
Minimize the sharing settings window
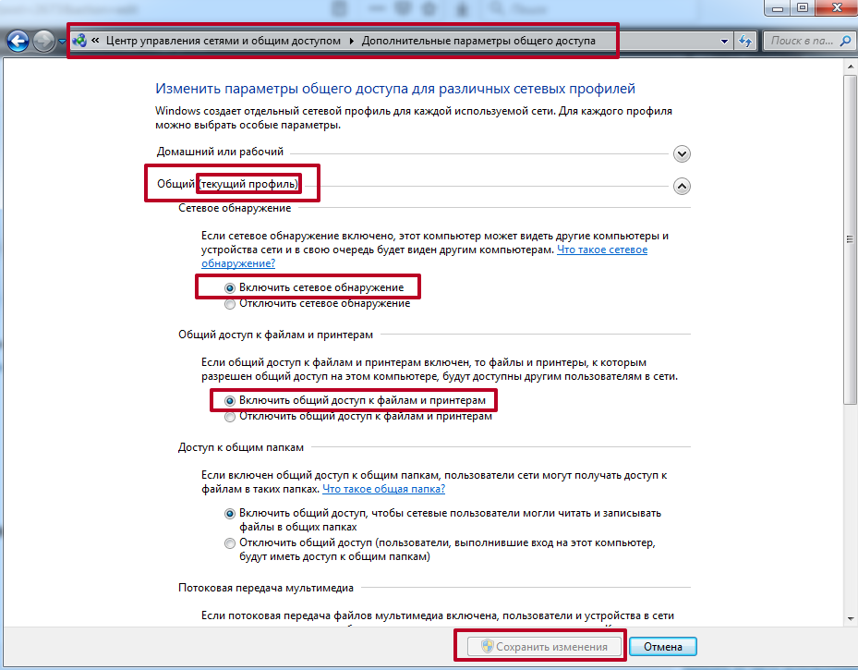coord(778,7)
